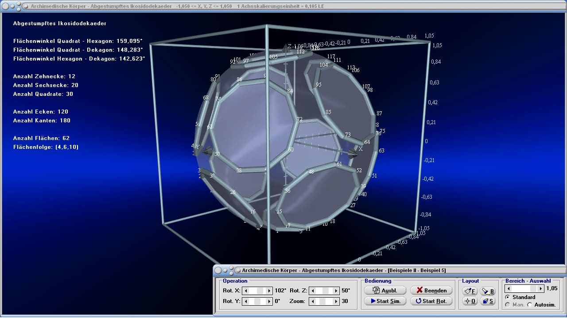
Task: Start the simulation with Start Sim.
Action: point(384,301)
